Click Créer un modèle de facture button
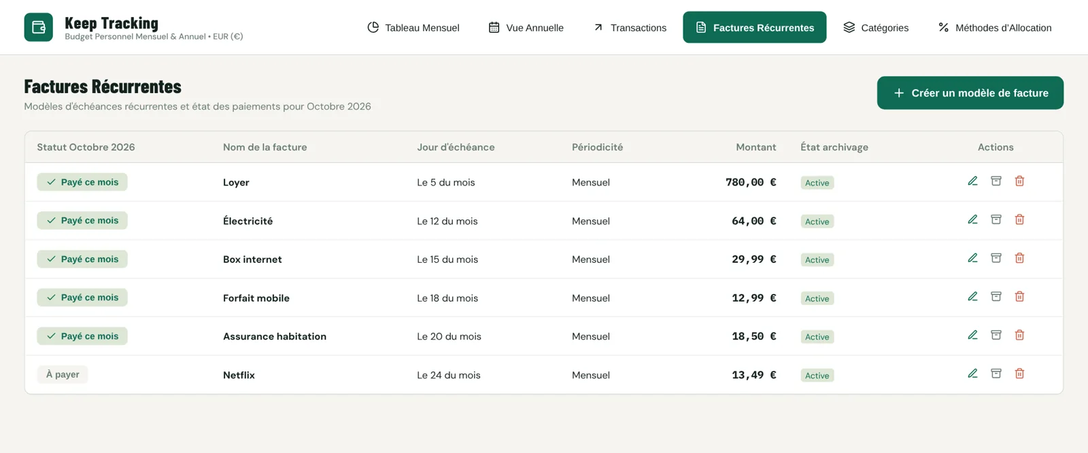 [970, 93]
